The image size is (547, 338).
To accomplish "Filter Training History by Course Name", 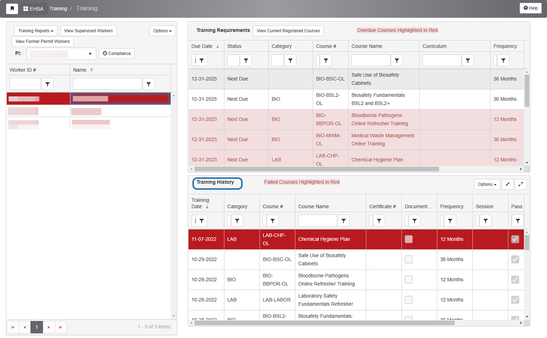I will tap(344, 221).
